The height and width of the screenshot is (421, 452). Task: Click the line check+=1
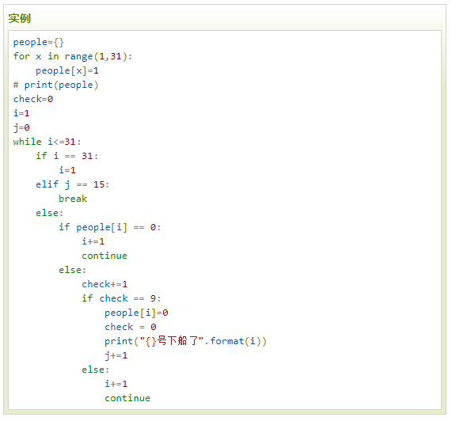(104, 284)
